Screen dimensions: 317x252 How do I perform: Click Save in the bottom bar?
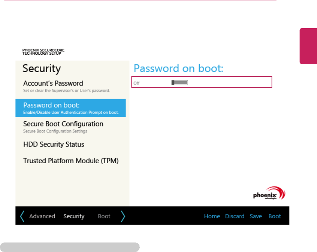coord(256,216)
